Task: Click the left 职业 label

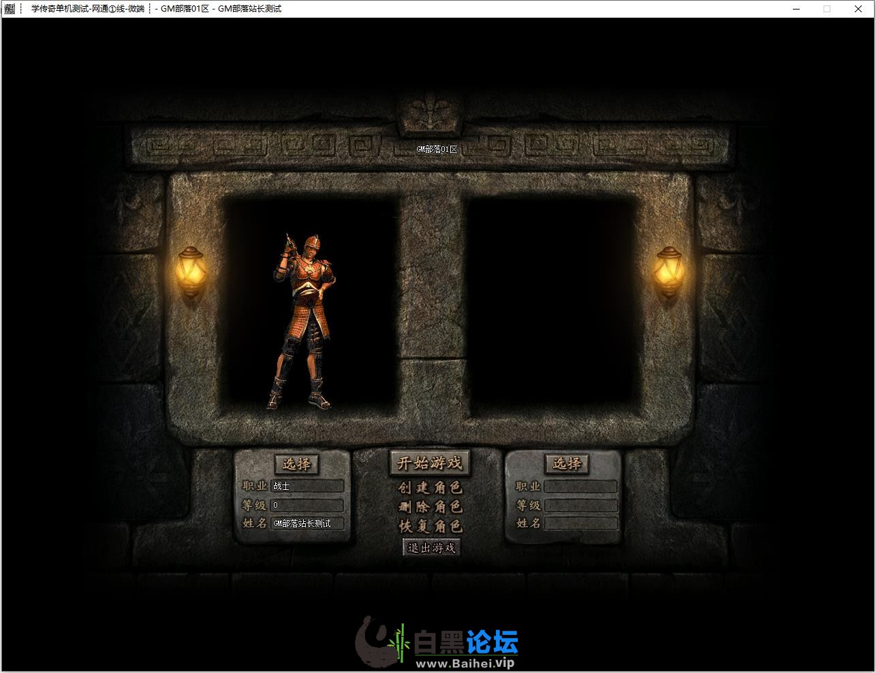Action: pyautogui.click(x=255, y=486)
